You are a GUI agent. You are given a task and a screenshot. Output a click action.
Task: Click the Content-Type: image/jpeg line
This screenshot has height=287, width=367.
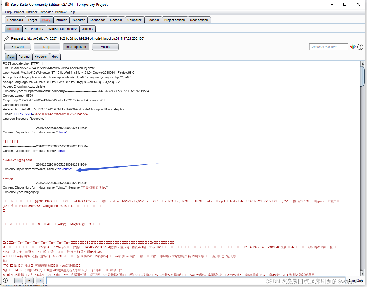click(x=21, y=192)
